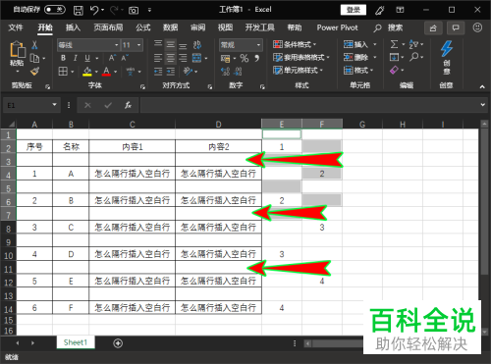The width and height of the screenshot is (491, 364).
Task: Toggle align left
Action: coord(158,58)
